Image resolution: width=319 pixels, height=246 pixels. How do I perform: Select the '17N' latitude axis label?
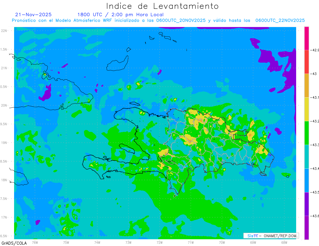point(5,218)
